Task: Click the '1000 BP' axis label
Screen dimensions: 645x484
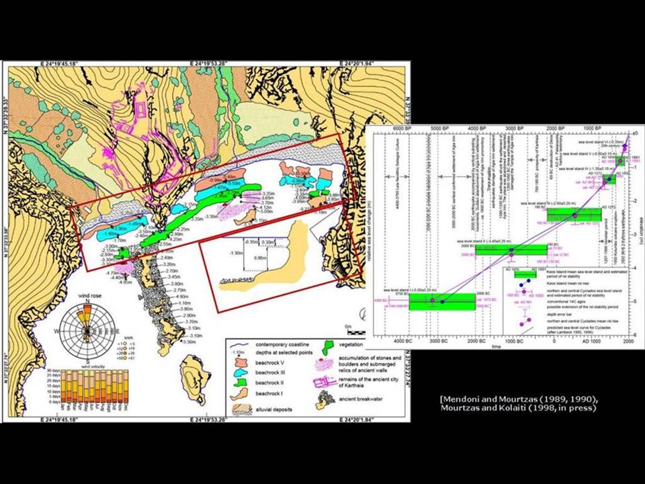Action: click(x=591, y=129)
